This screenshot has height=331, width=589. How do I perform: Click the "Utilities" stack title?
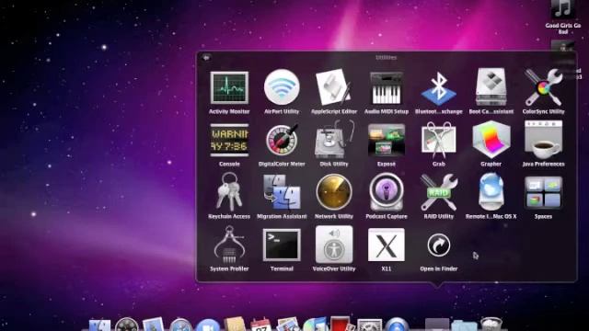point(387,57)
